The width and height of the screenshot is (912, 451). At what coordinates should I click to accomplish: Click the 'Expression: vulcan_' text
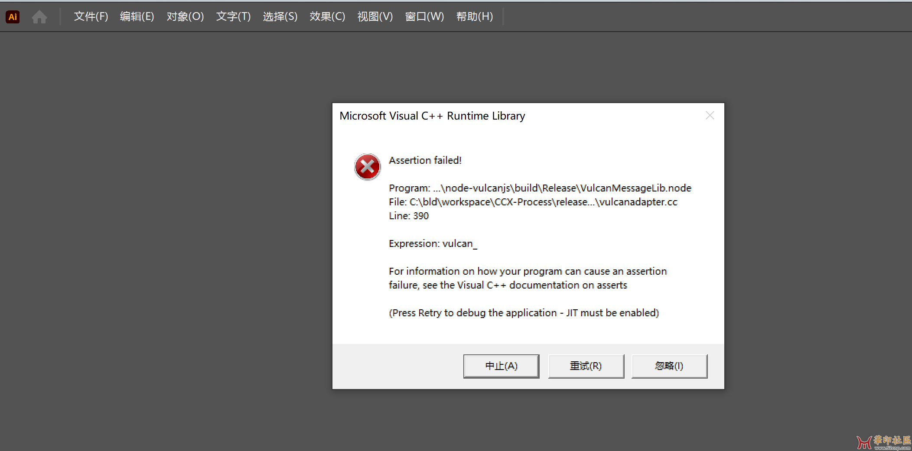pyautogui.click(x=433, y=244)
